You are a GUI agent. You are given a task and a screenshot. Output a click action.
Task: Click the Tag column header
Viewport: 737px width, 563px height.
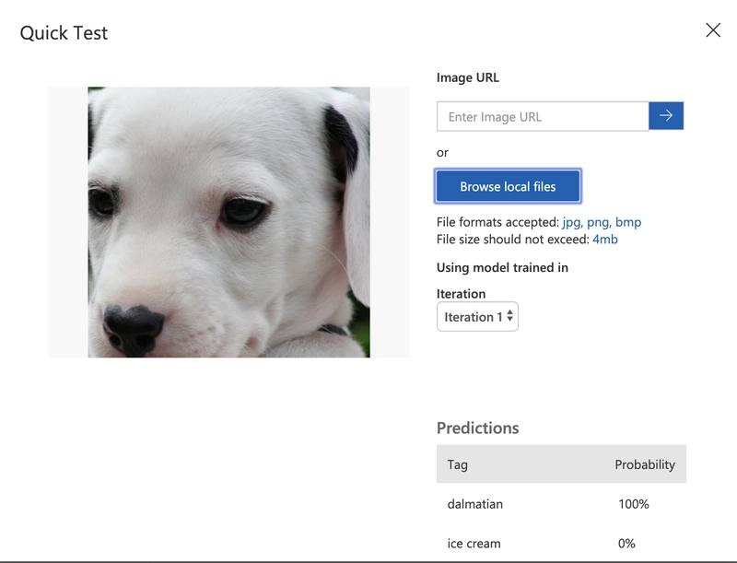point(458,464)
